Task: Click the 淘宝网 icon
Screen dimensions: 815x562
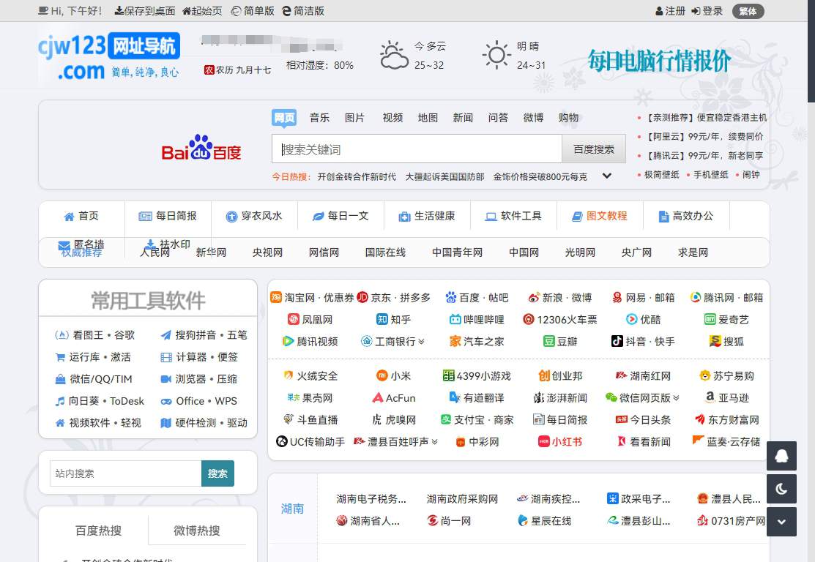Action: [x=276, y=297]
